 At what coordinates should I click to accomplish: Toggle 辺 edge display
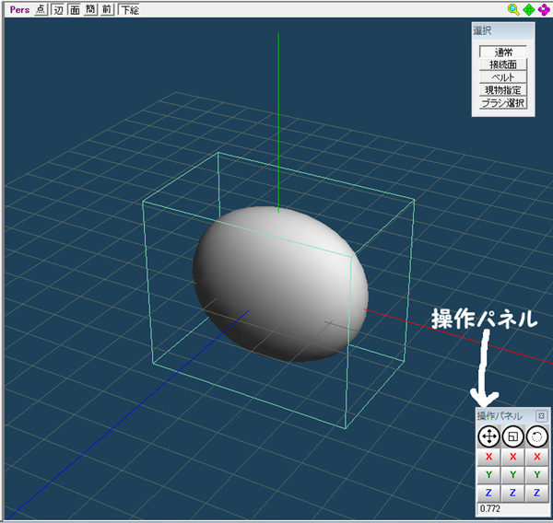58,9
